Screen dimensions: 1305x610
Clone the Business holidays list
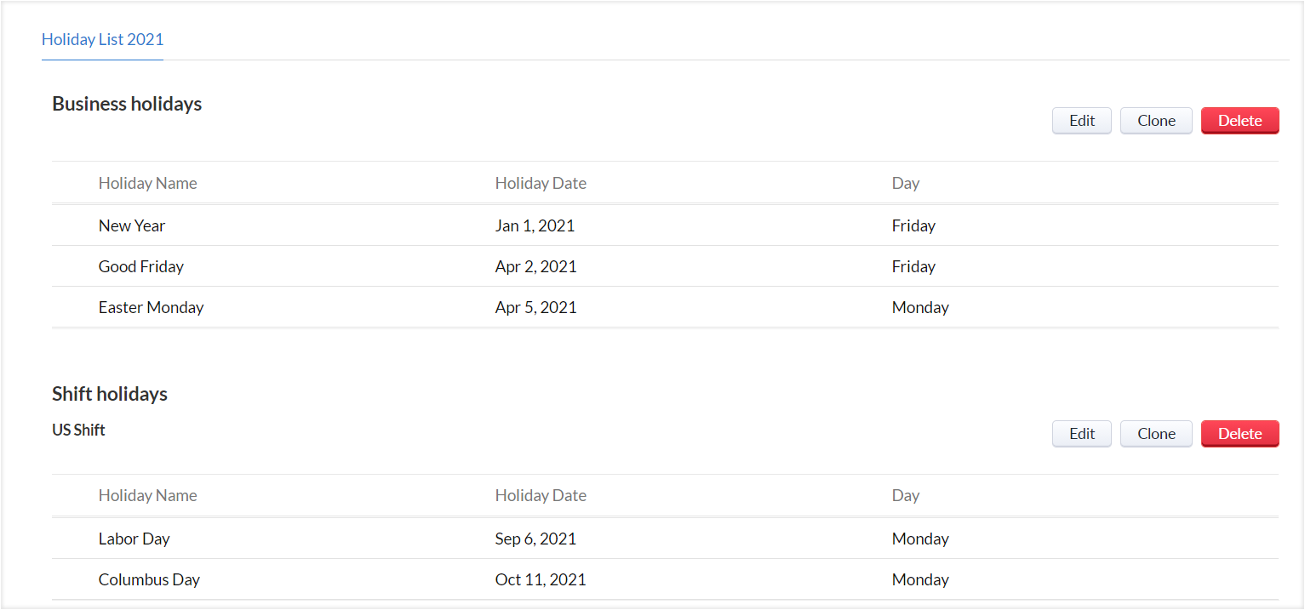(1155, 121)
